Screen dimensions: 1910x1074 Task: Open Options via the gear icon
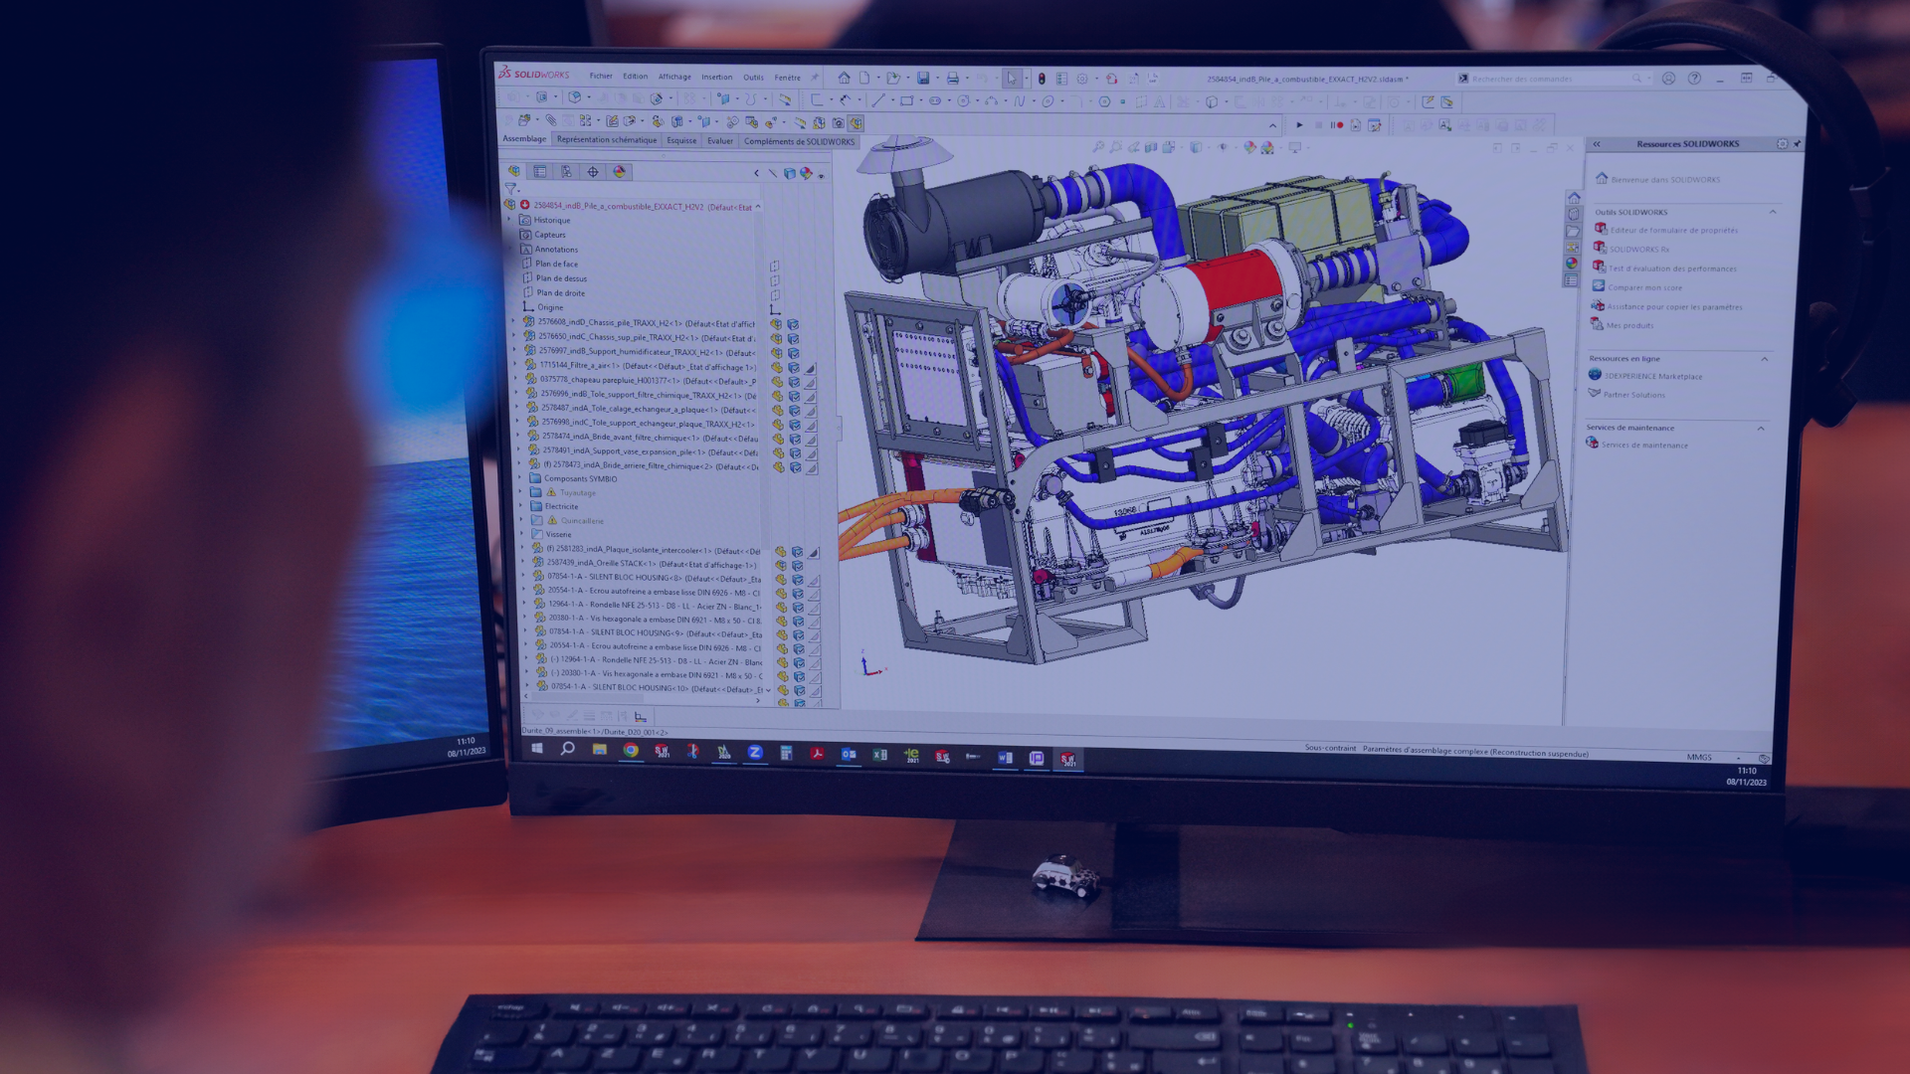[1082, 78]
